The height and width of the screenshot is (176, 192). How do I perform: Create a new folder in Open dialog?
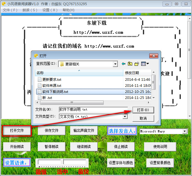coord(137,64)
